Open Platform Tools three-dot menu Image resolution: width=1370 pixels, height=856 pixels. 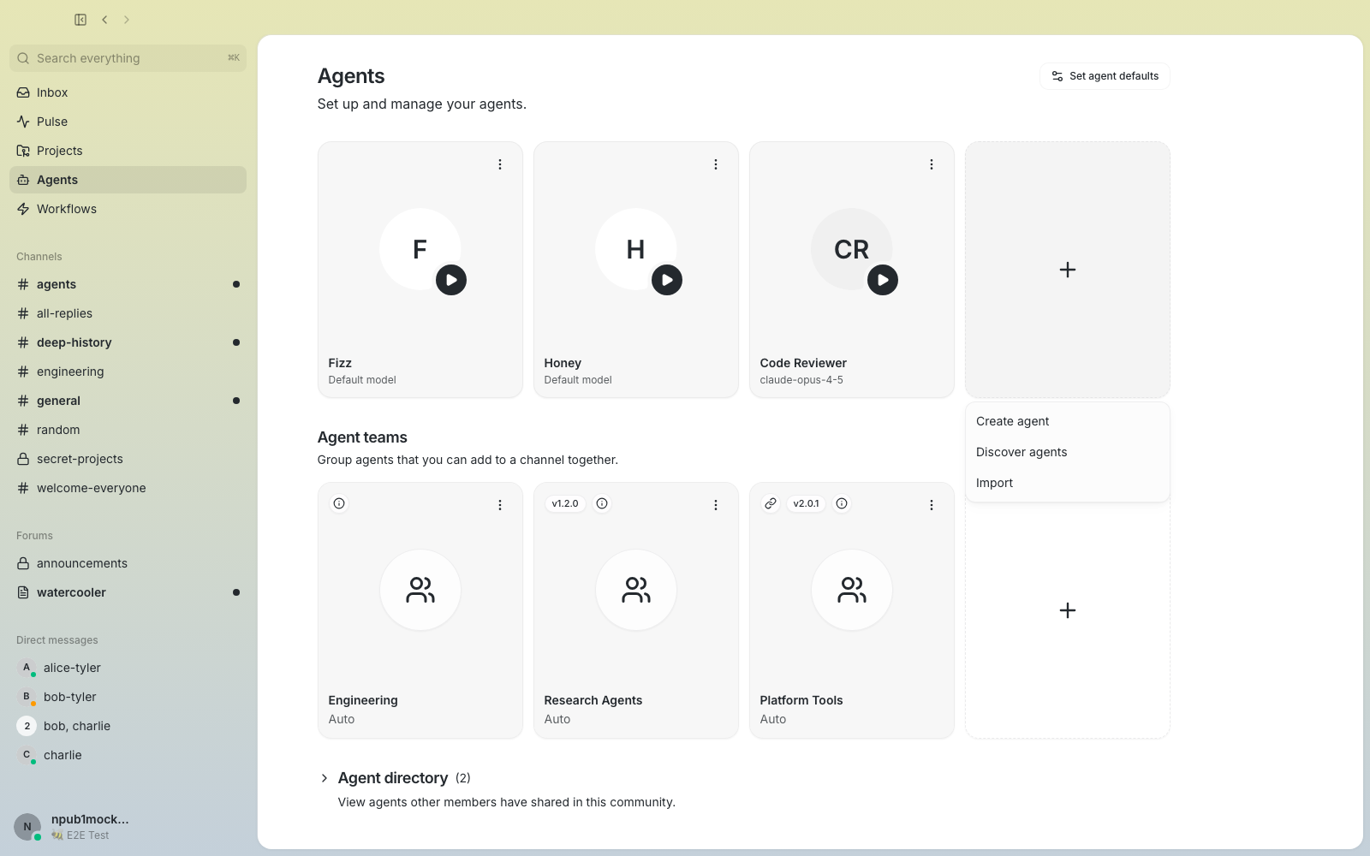(x=932, y=505)
